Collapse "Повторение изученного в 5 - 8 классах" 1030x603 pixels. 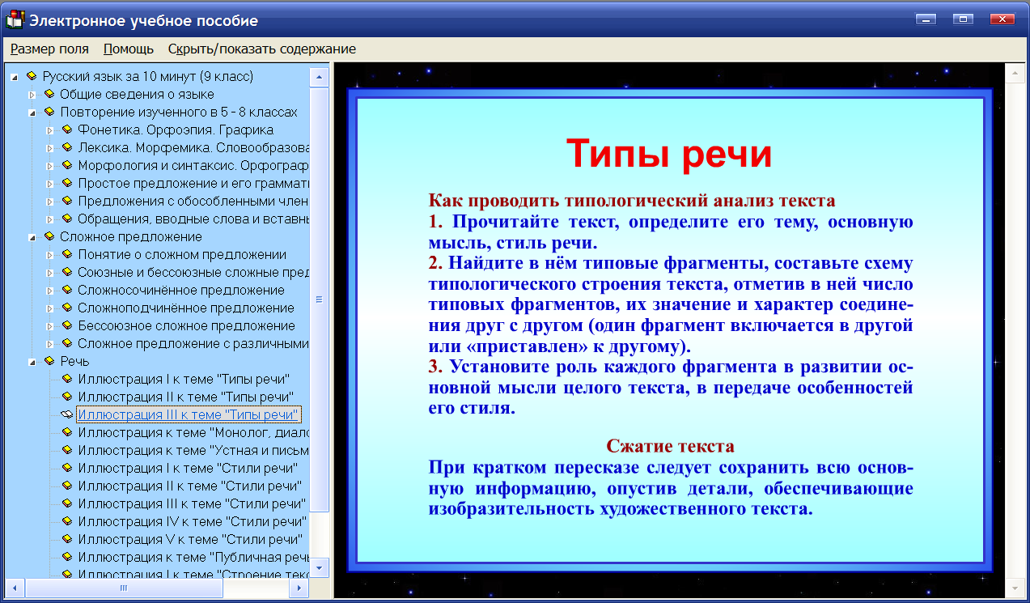32,112
